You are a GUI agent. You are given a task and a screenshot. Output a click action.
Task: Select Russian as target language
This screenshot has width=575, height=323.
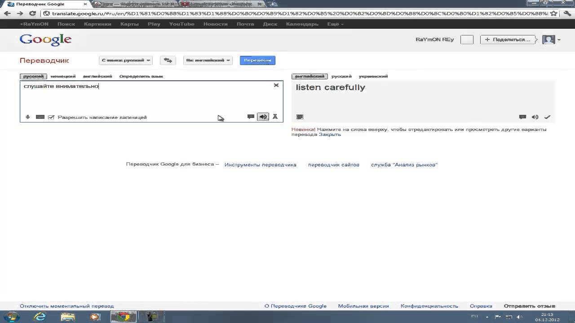(341, 76)
